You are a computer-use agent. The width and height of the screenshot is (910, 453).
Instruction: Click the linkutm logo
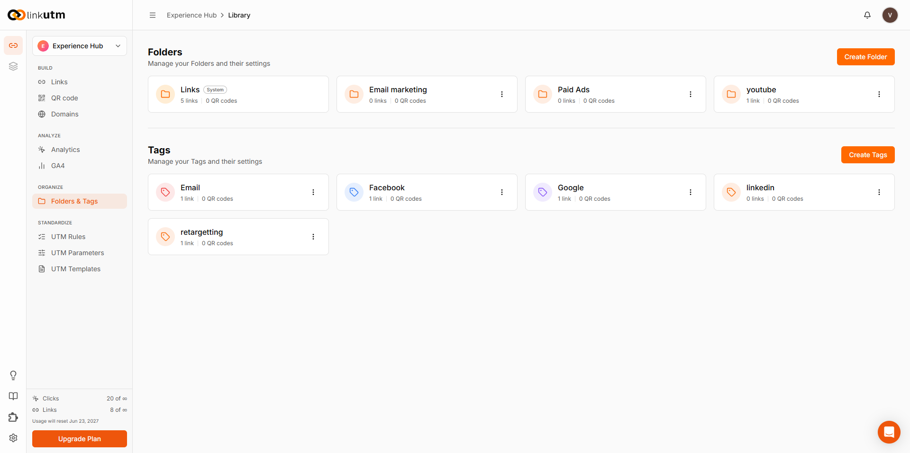(36, 15)
